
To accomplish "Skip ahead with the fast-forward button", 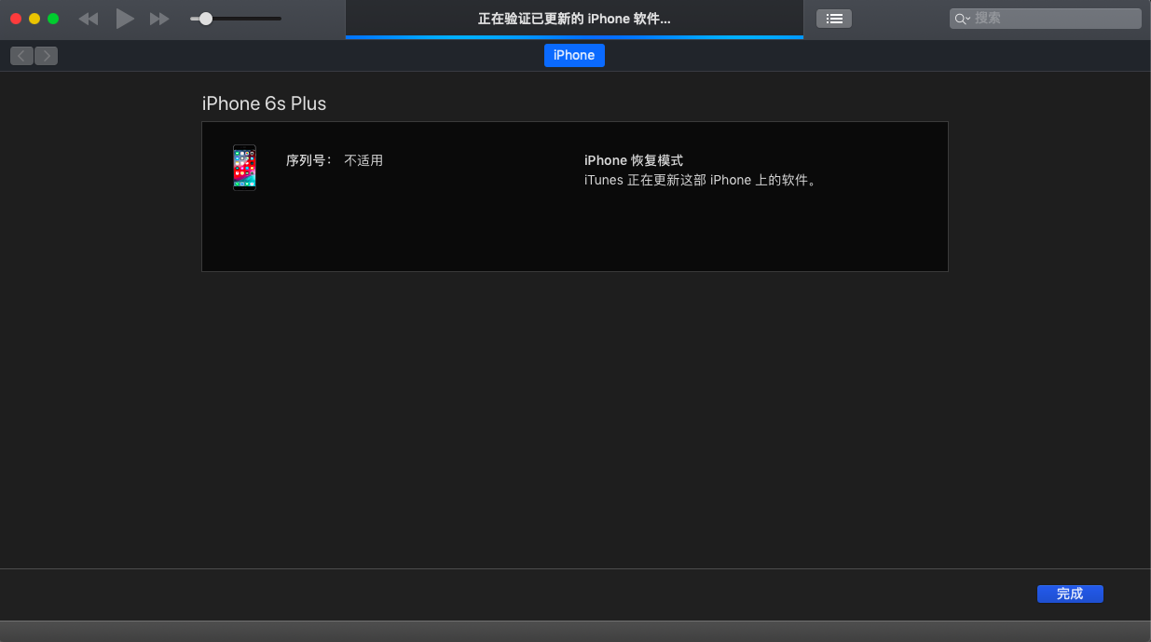I will click(x=160, y=19).
